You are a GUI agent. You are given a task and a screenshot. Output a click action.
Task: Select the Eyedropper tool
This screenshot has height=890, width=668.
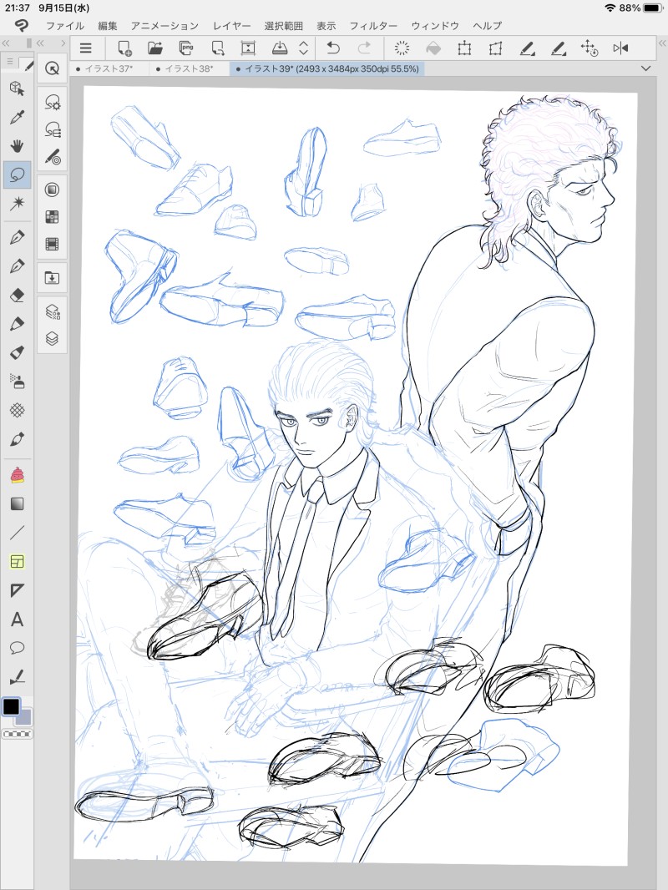17,118
